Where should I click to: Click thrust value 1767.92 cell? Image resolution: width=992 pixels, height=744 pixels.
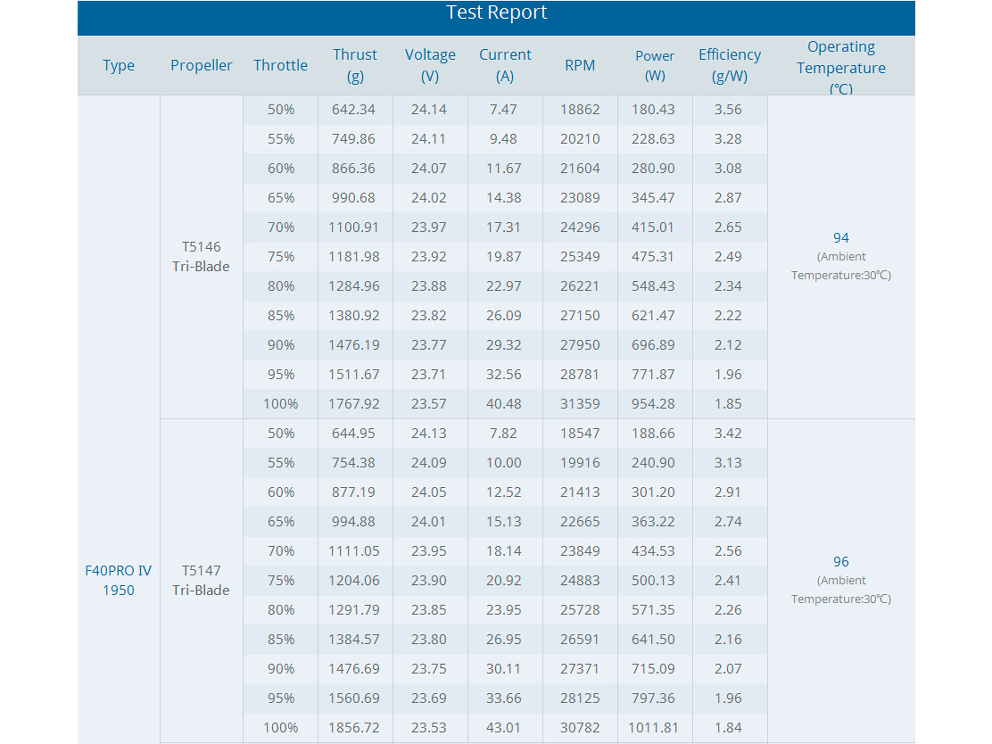(354, 404)
